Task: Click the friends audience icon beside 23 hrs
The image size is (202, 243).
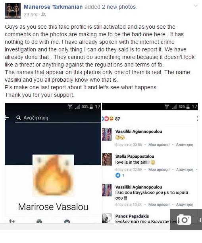Action: (44, 14)
